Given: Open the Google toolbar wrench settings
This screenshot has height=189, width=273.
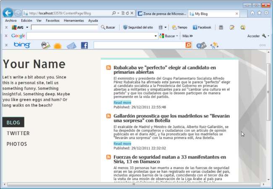Looking at the screenshot, I should pos(264,36).
